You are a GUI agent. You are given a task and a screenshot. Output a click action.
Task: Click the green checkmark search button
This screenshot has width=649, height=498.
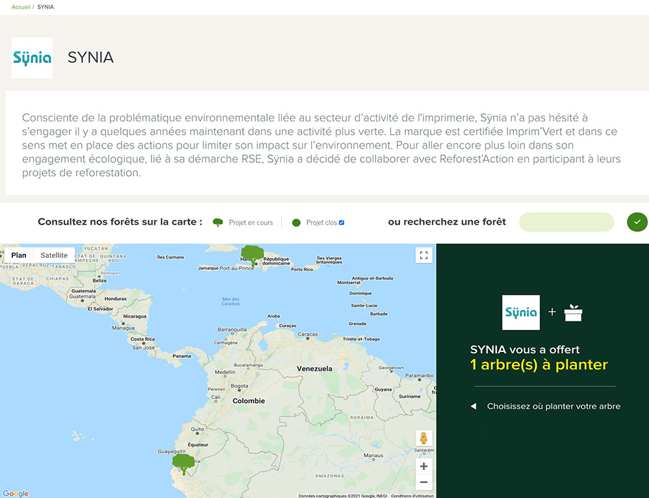[637, 222]
